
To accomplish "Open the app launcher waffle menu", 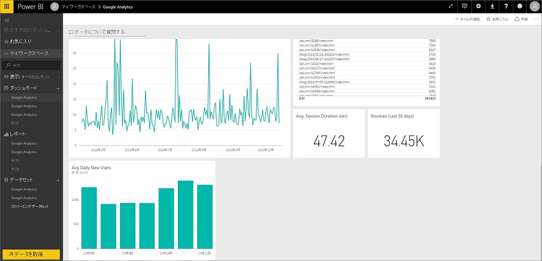I will tap(7, 7).
